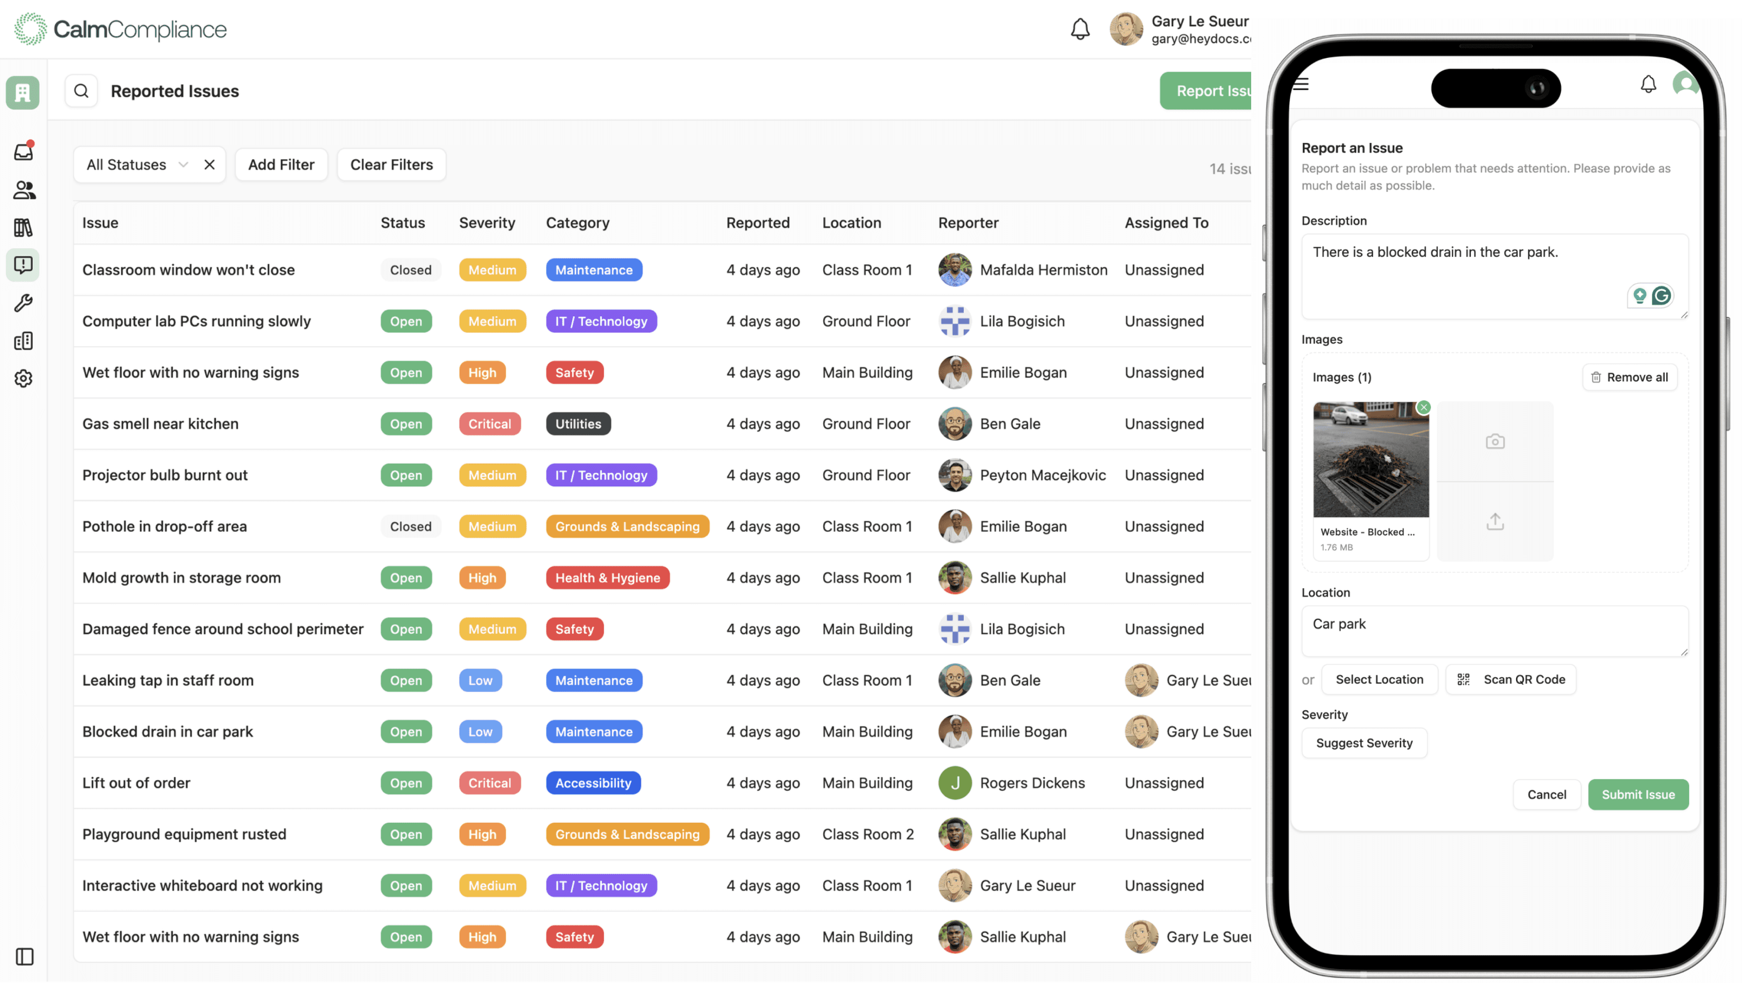Click Suggest Severity button
This screenshot has width=1742, height=983.
pos(1364,743)
